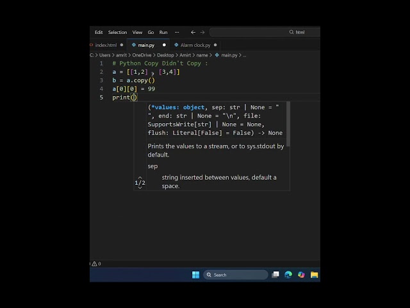This screenshot has width=410, height=308.
Task: Show previous signature with up chevron
Action: (x=140, y=177)
